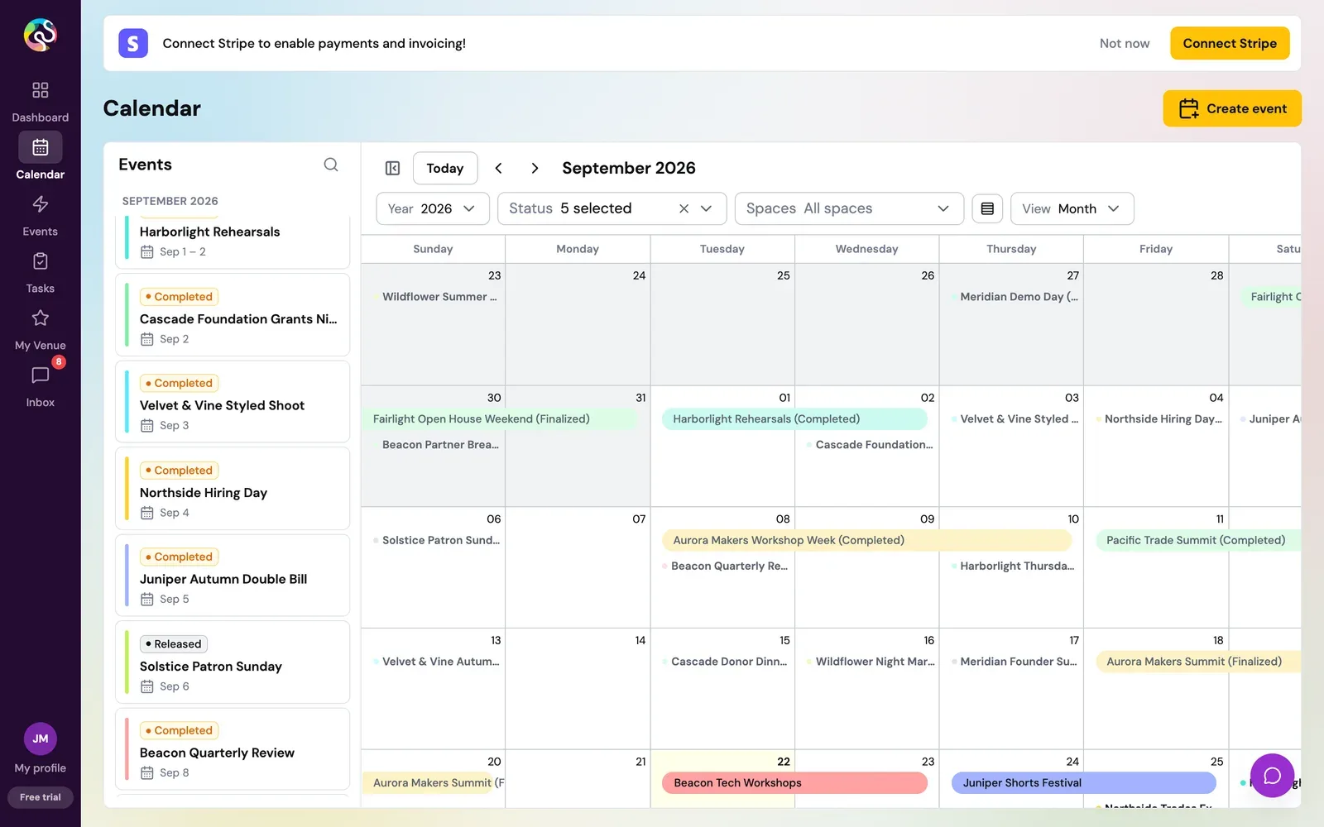Go to next month arrow
The height and width of the screenshot is (827, 1324).
(535, 168)
